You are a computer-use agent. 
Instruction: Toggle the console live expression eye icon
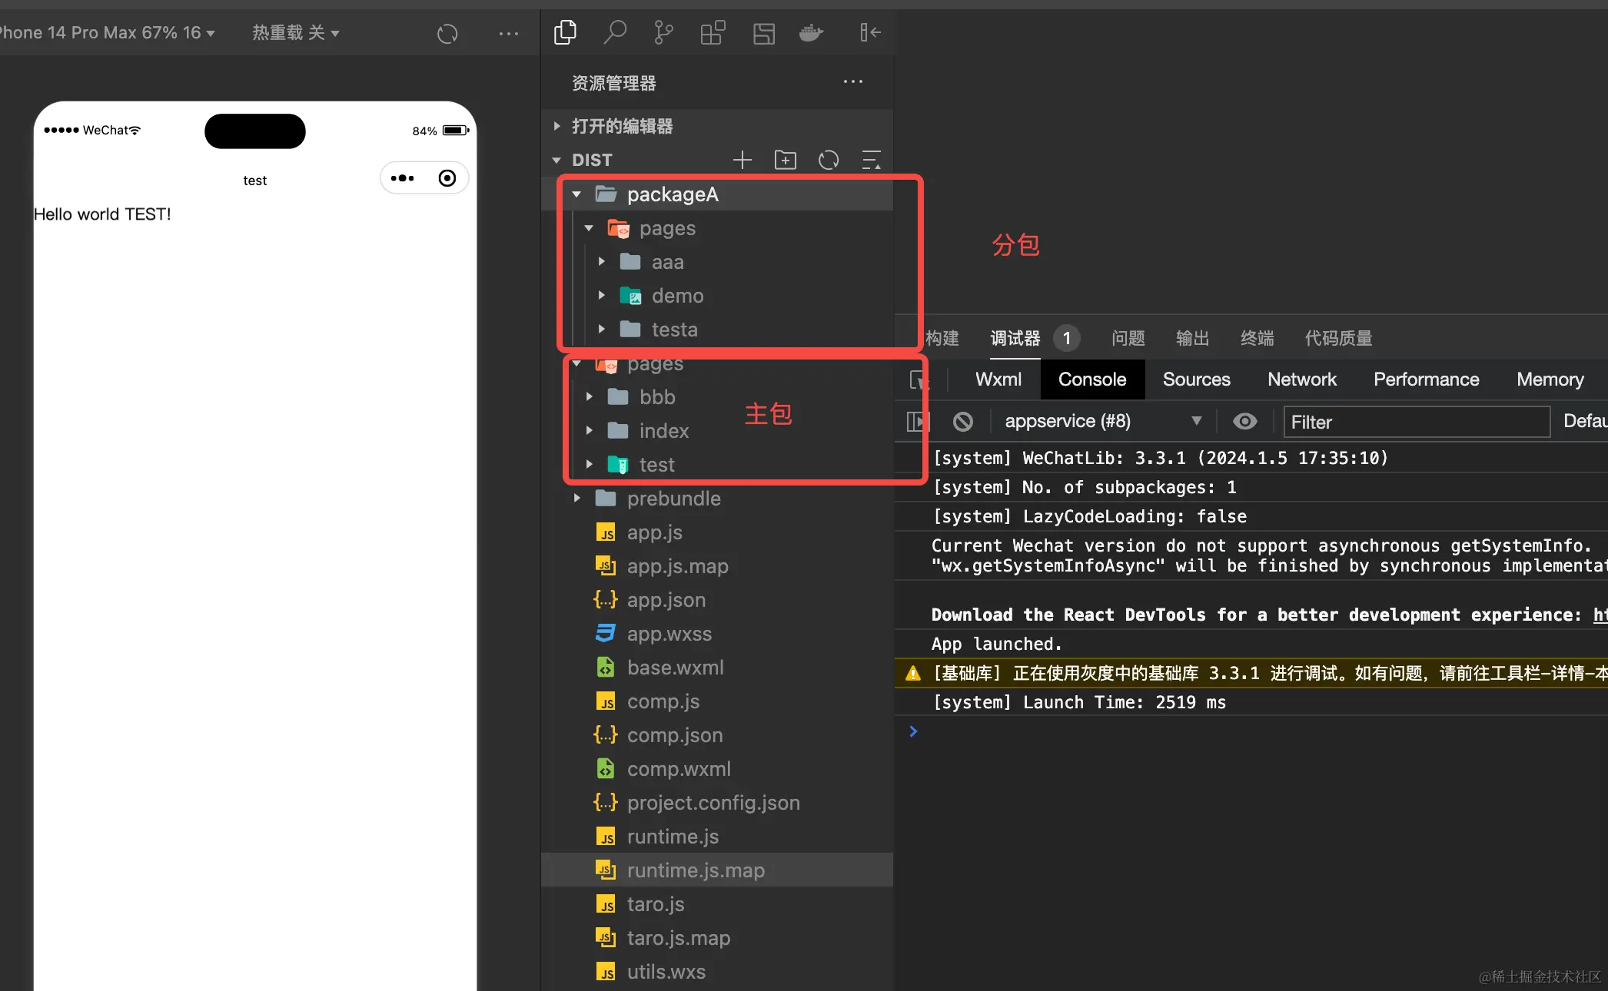coord(1244,421)
